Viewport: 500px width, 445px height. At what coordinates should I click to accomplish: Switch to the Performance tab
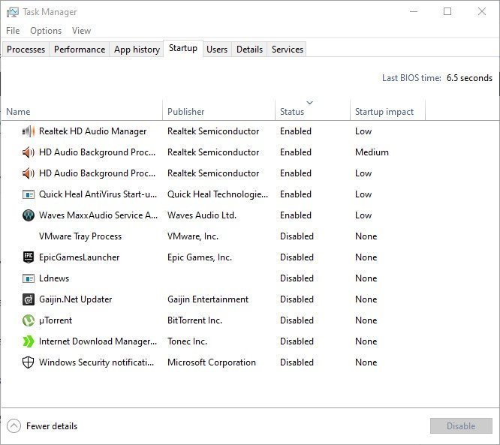tap(80, 50)
